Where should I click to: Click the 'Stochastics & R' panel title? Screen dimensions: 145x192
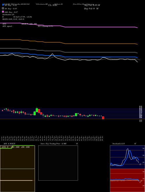coord(119,144)
